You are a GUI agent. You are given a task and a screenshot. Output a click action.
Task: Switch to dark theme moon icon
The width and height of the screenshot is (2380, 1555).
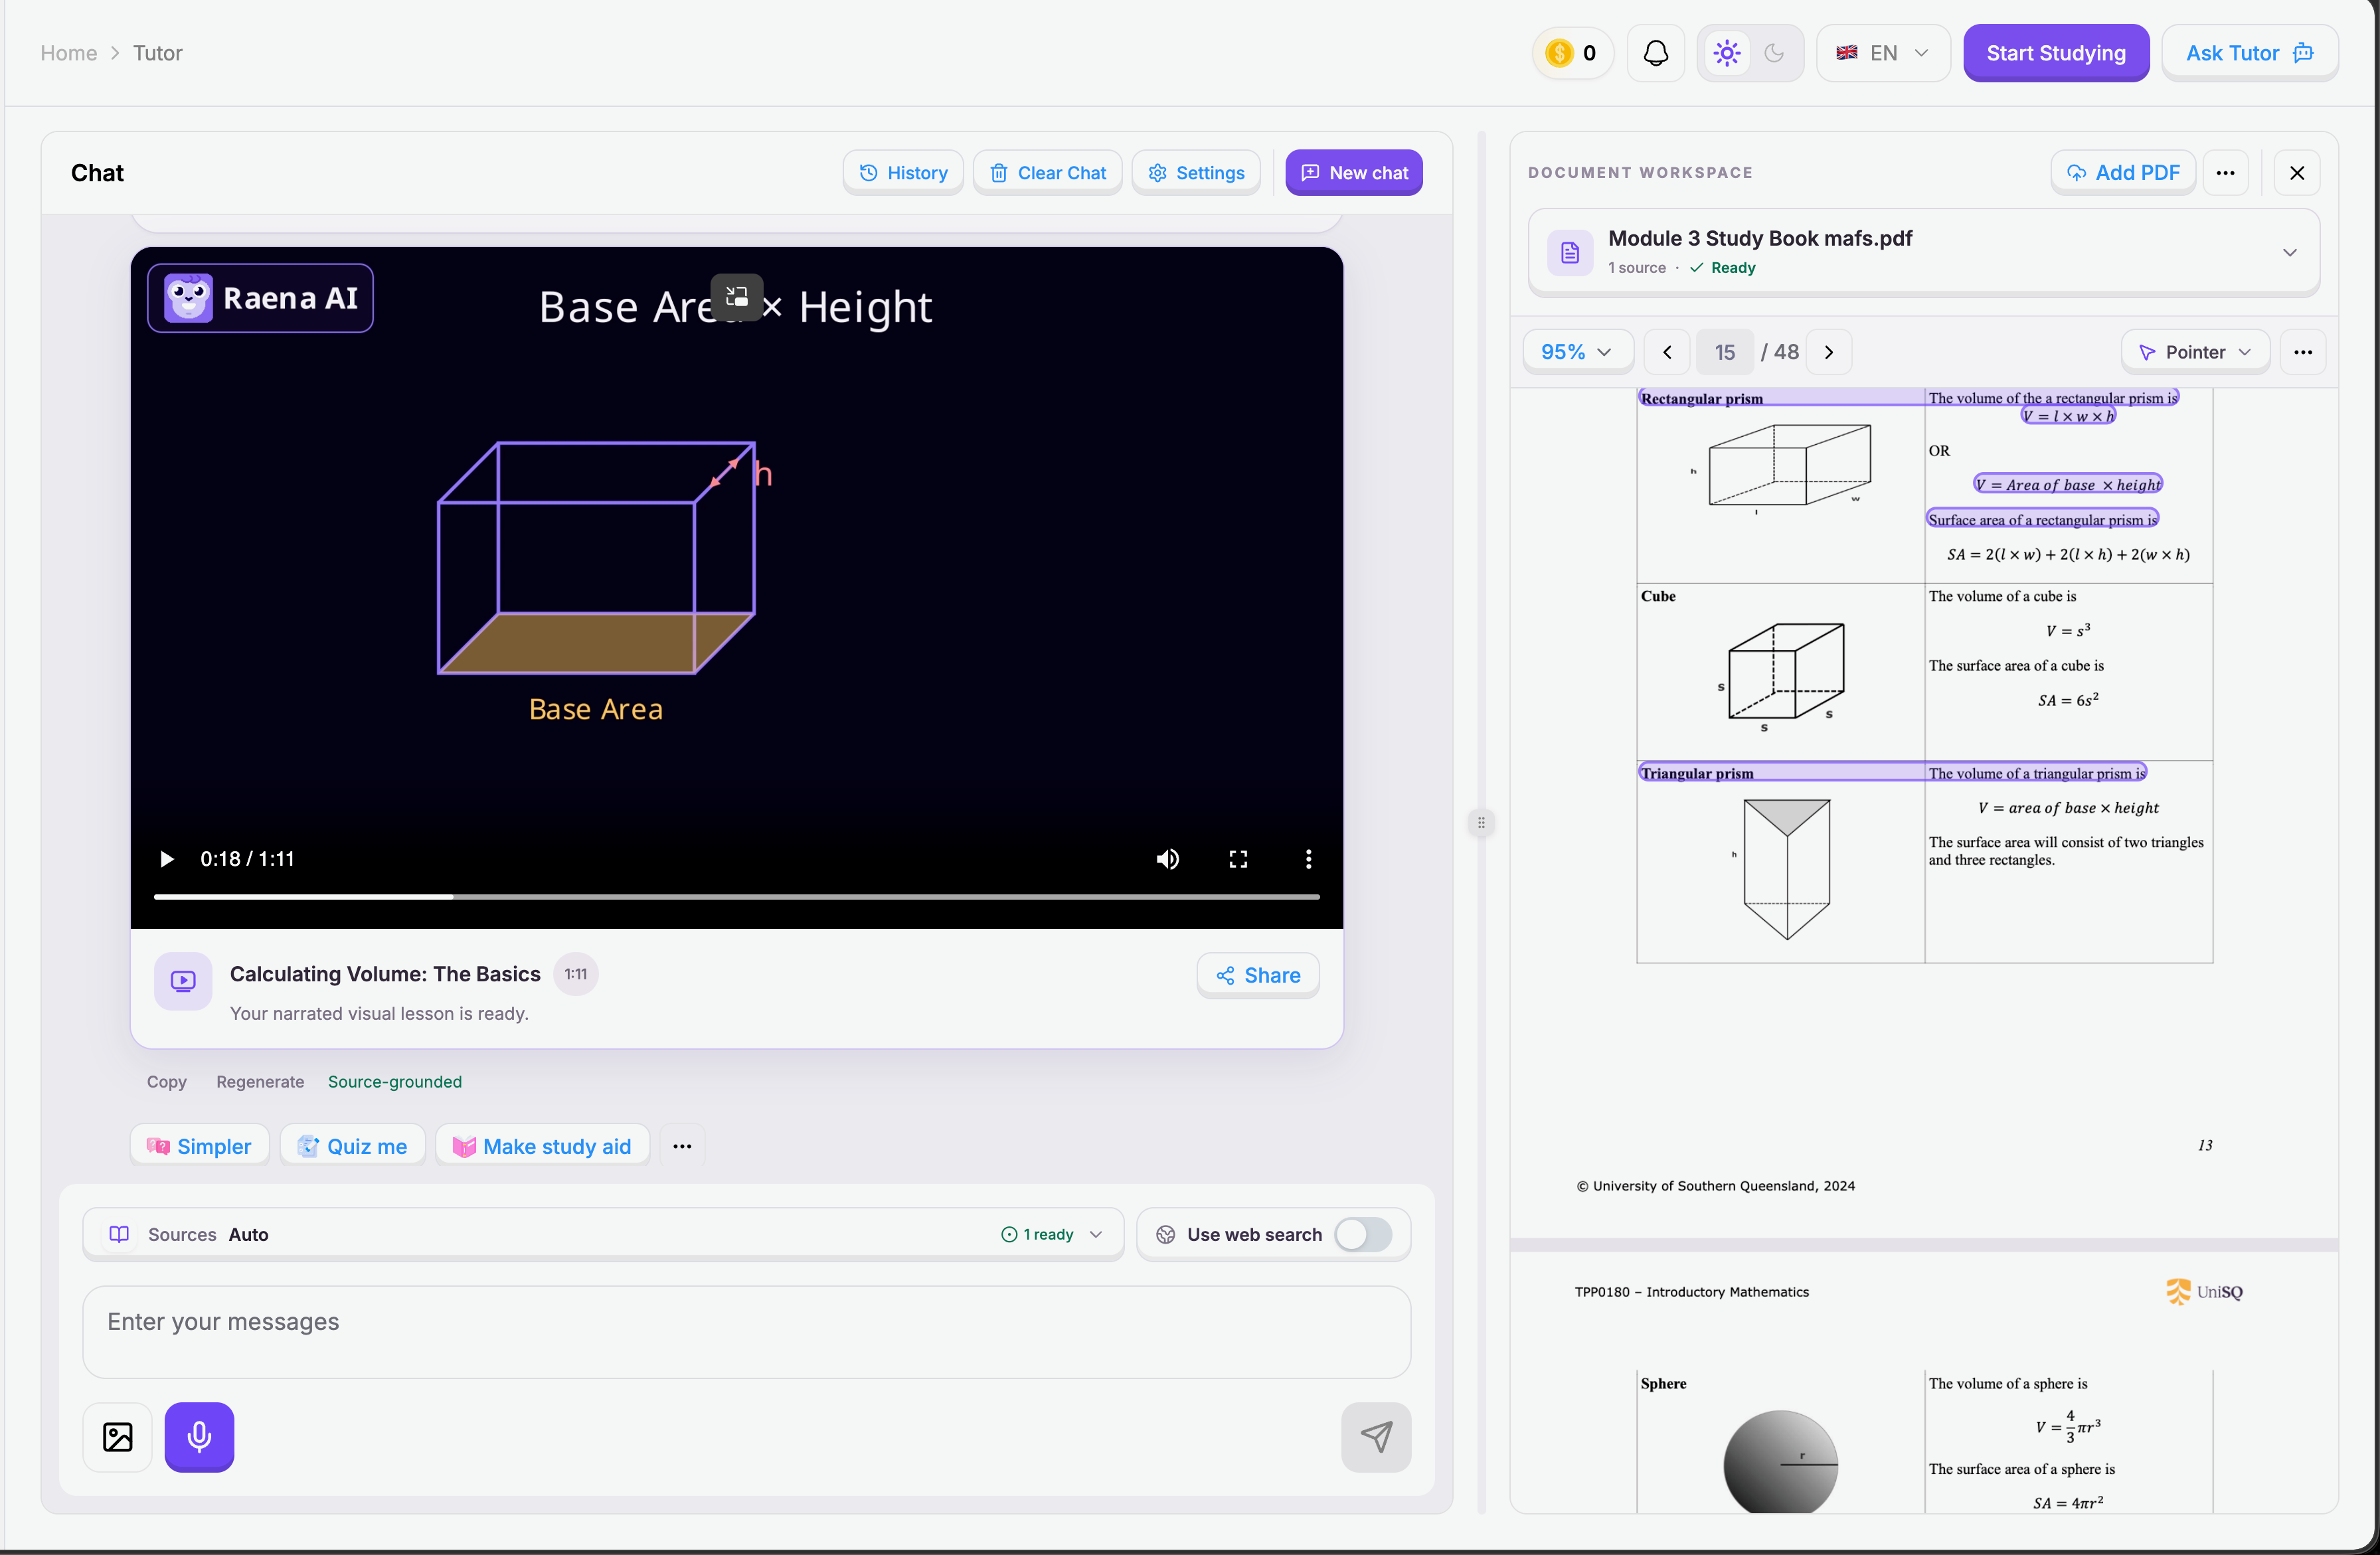pos(1774,53)
